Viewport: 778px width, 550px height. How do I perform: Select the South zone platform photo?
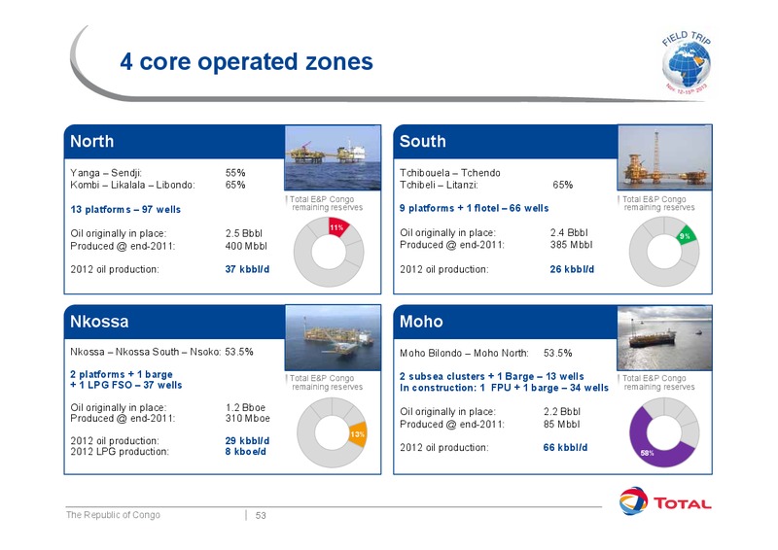(x=664, y=157)
